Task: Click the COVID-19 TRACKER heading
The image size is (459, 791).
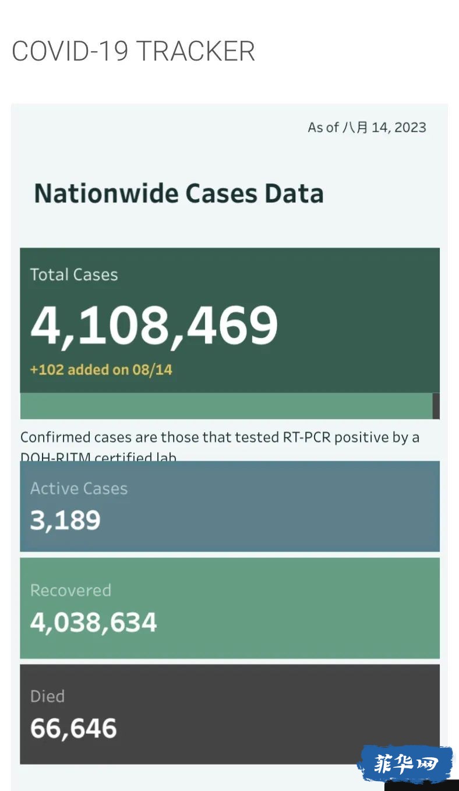Action: tap(133, 51)
